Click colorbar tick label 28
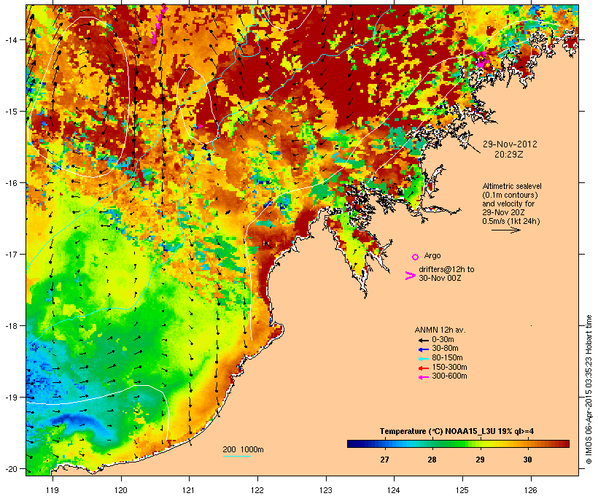This screenshot has height=496, width=598. [432, 460]
